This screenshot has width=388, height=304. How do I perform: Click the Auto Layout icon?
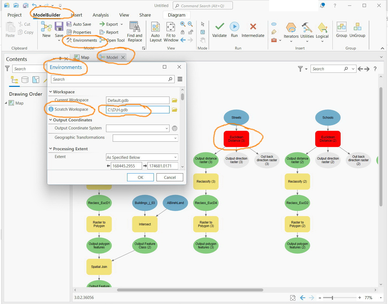[155, 27]
